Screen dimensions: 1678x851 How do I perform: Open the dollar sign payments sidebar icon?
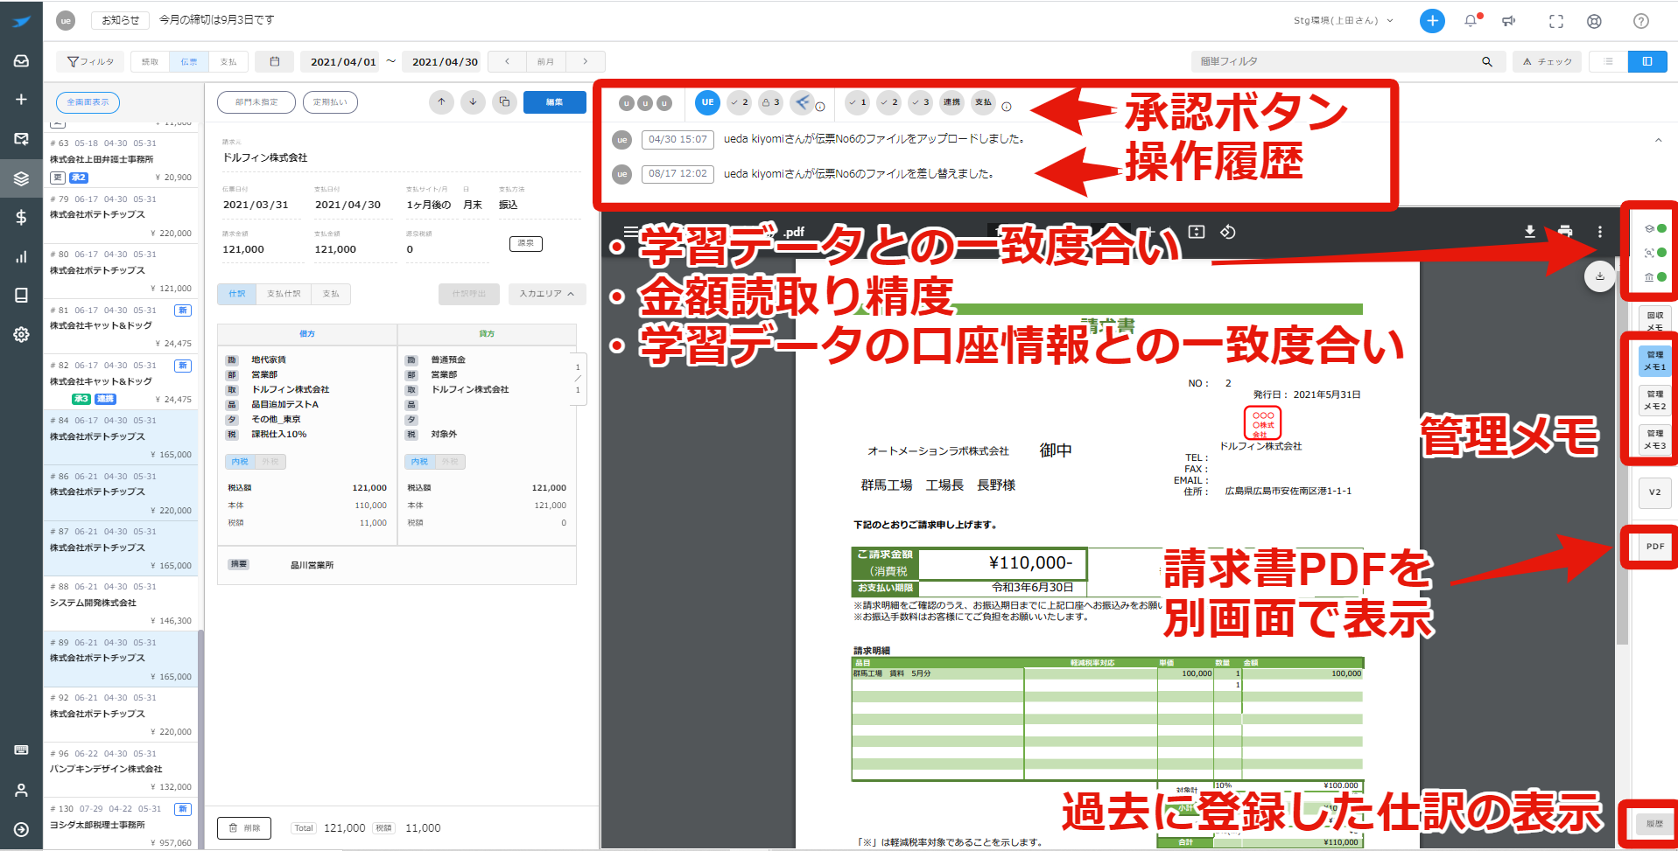coord(21,218)
